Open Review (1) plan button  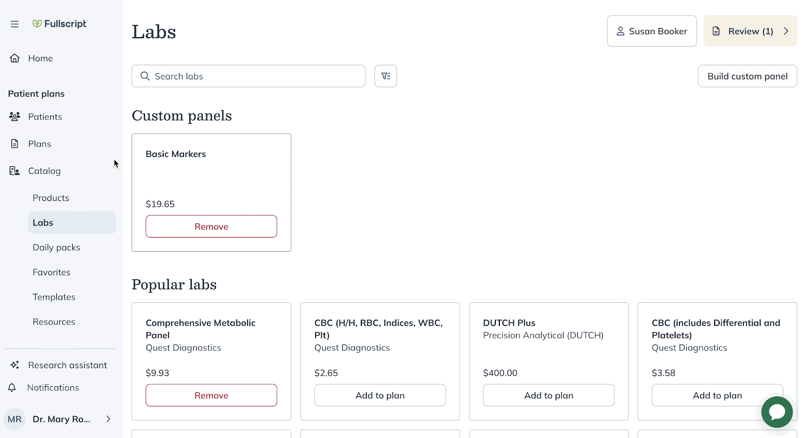tap(750, 31)
